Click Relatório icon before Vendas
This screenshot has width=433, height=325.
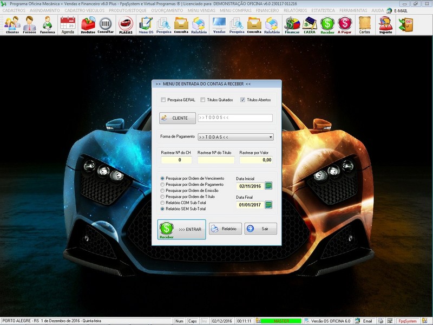pos(199,25)
